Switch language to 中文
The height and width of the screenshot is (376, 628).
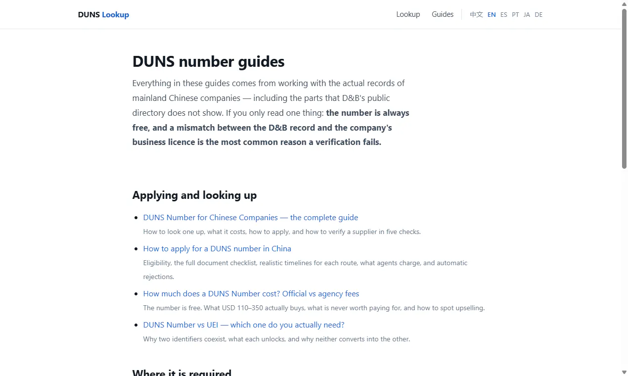(476, 14)
